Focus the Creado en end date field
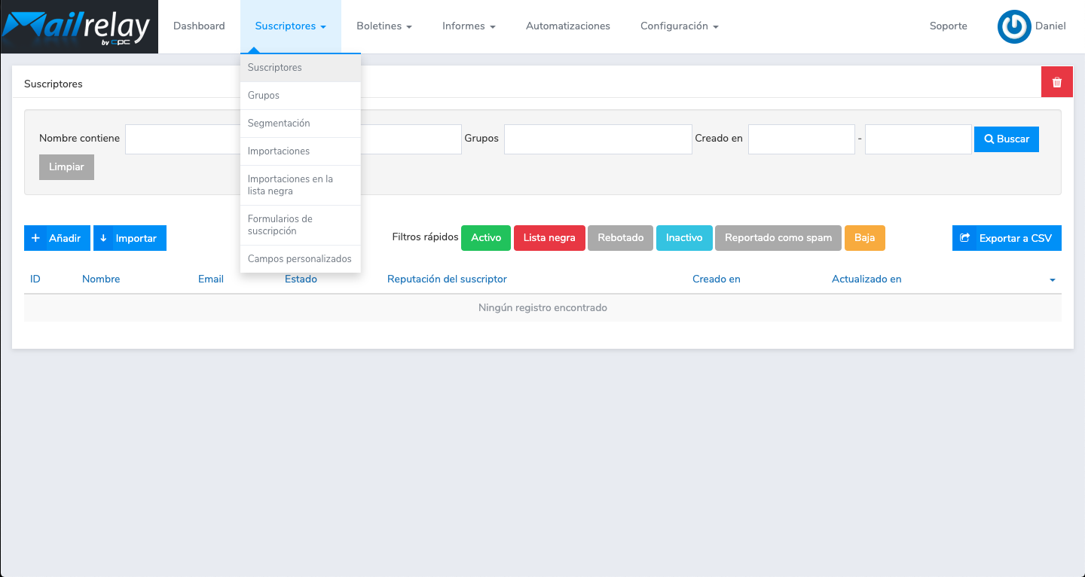The width and height of the screenshot is (1085, 577). (x=918, y=139)
